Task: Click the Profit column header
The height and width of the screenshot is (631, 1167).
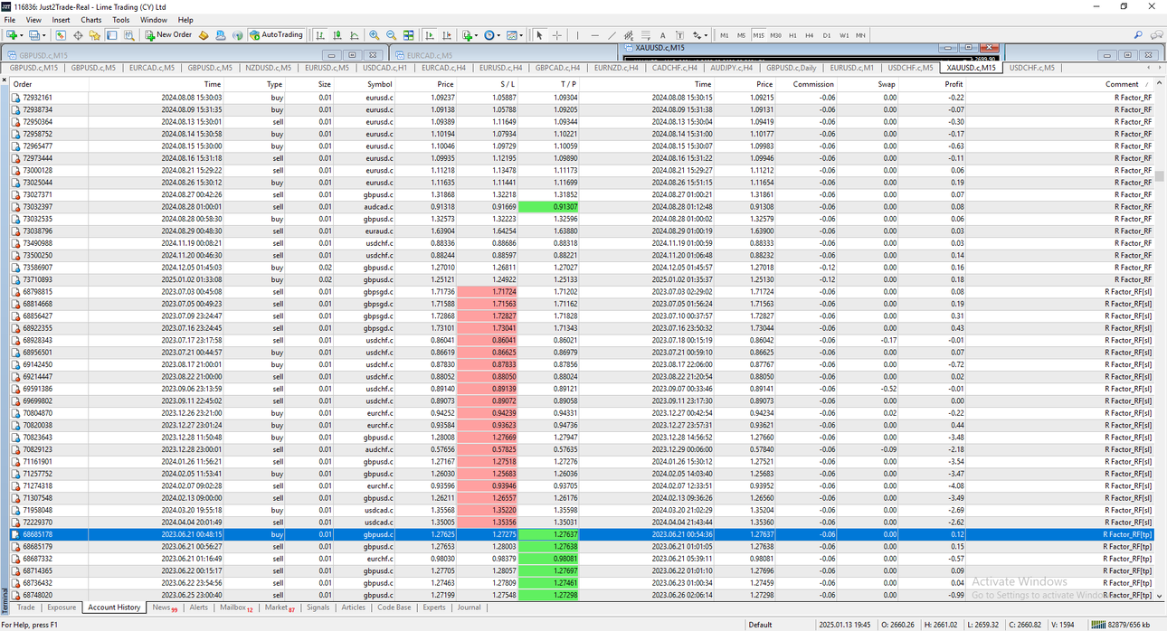Action: 954,84
